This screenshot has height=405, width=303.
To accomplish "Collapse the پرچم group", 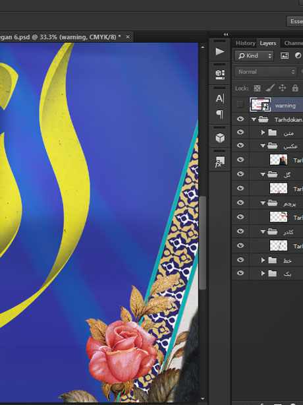I will click(263, 203).
